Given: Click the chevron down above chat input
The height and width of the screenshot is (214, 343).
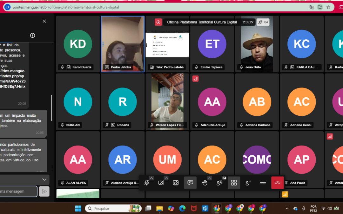Looking at the screenshot, I should tap(44, 180).
